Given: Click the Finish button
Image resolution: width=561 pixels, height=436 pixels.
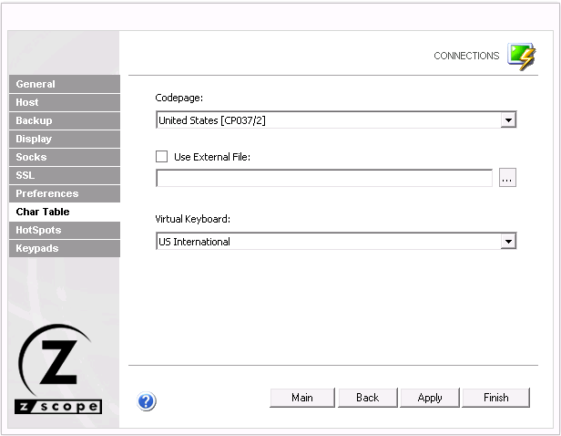Looking at the screenshot, I should click(495, 398).
